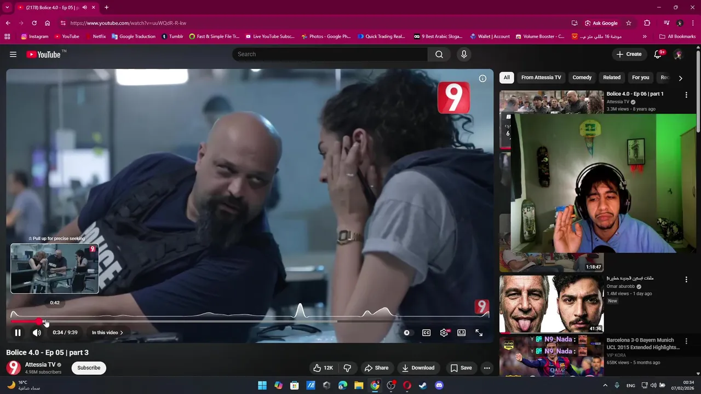Open Bolice 4.0 Ep 06 part 1 title
This screenshot has width=701, height=394.
635,94
